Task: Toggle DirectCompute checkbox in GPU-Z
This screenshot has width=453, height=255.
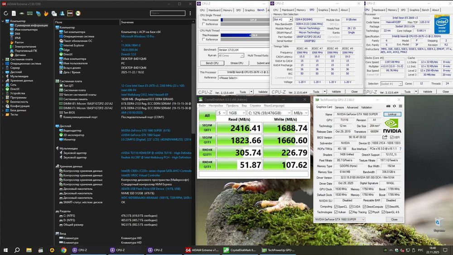Action: tap(364, 207)
